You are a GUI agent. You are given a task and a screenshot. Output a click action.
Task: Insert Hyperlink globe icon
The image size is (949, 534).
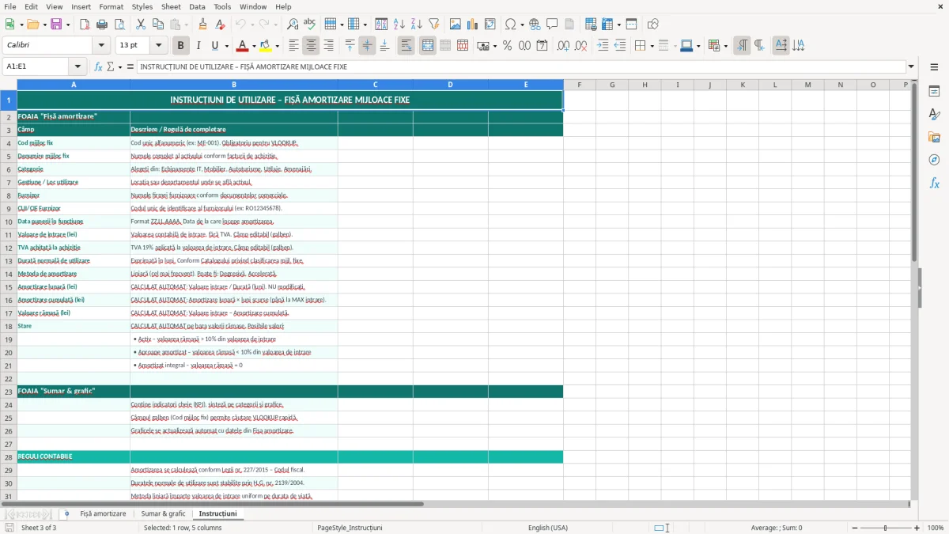pyautogui.click(x=535, y=25)
